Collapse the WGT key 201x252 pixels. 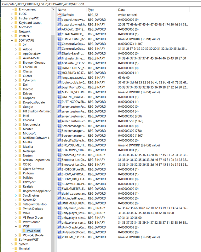(x=16, y=226)
